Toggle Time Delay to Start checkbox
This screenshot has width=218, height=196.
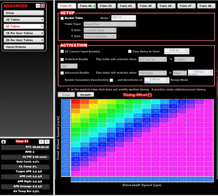point(130,51)
